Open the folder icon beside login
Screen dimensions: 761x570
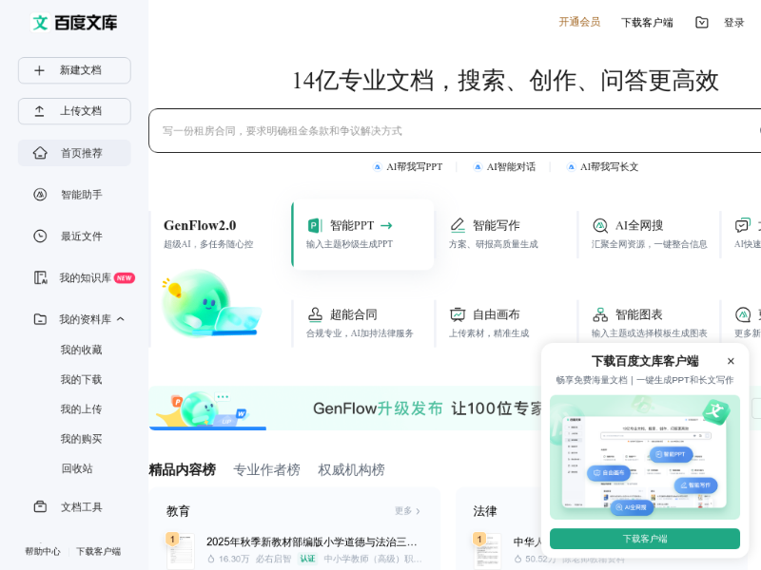[x=702, y=23]
